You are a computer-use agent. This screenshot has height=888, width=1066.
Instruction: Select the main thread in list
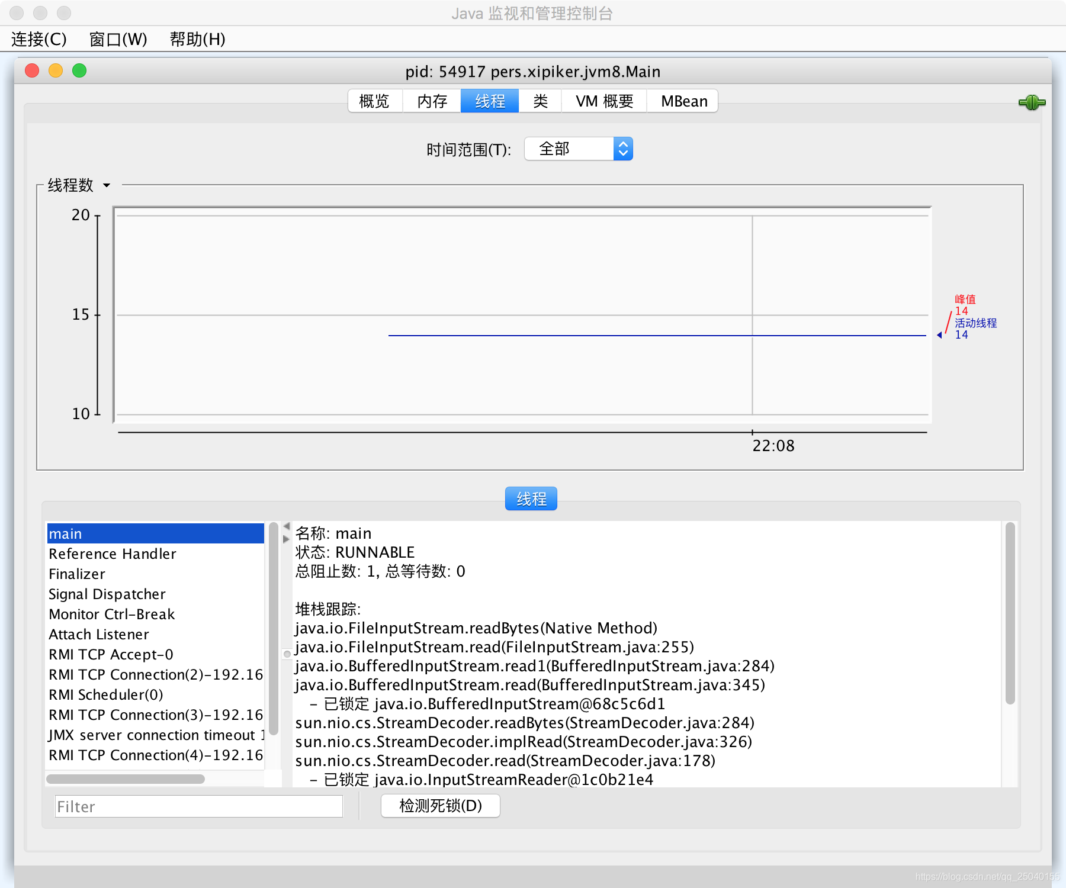[155, 533]
